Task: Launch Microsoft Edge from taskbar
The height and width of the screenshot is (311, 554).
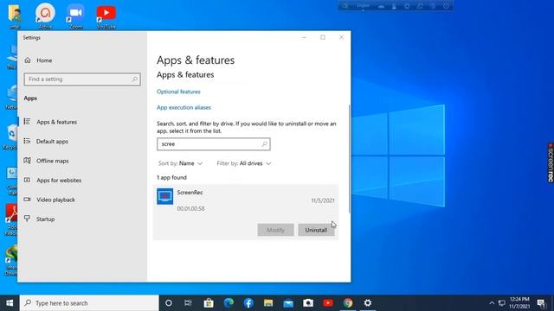Action: point(229,303)
